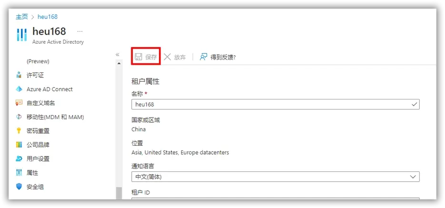This screenshot has width=445, height=208.
Task: Click the 国家或区域 label
Action: 146,120
